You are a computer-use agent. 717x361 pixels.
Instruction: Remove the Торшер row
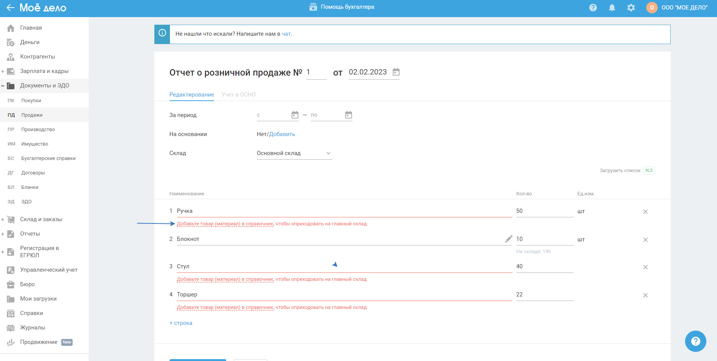click(x=646, y=295)
